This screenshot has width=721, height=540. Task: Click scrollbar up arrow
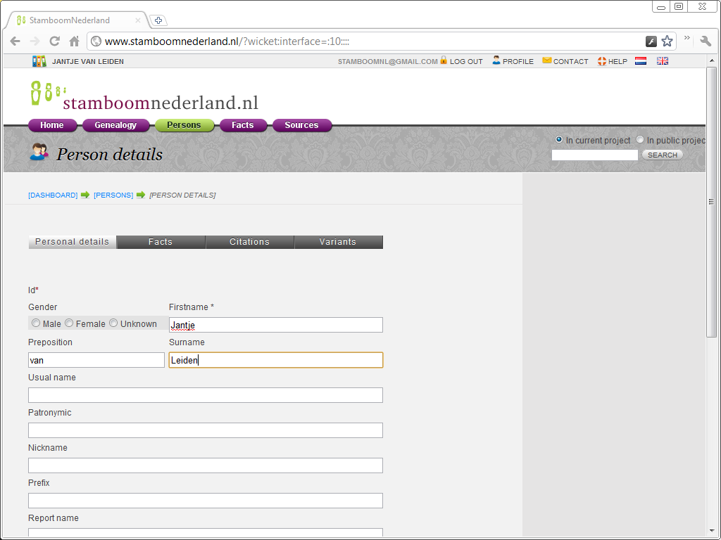[711, 60]
